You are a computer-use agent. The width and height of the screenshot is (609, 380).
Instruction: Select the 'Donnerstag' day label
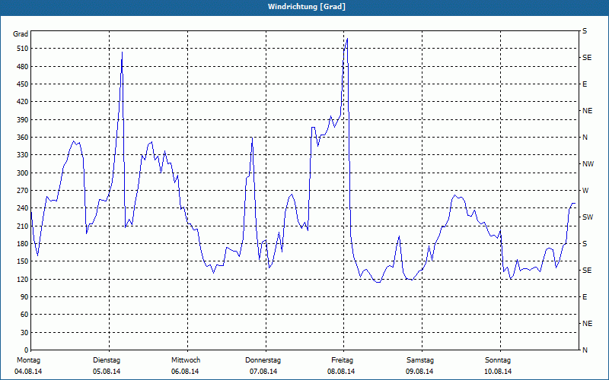263,360
